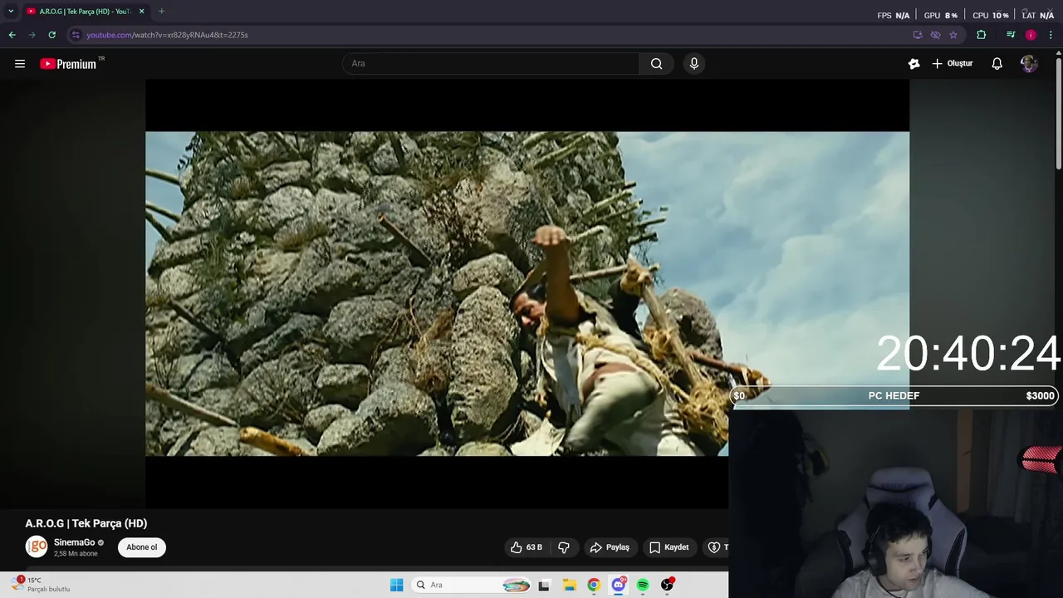Open Spotify from the taskbar
This screenshot has width=1063, height=598.
tap(643, 585)
